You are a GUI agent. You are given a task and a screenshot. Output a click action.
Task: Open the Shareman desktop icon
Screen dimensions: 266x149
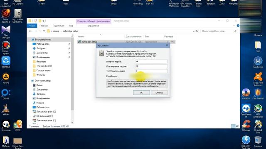[x=6, y=125]
